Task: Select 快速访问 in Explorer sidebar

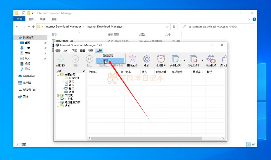Action: [28, 37]
